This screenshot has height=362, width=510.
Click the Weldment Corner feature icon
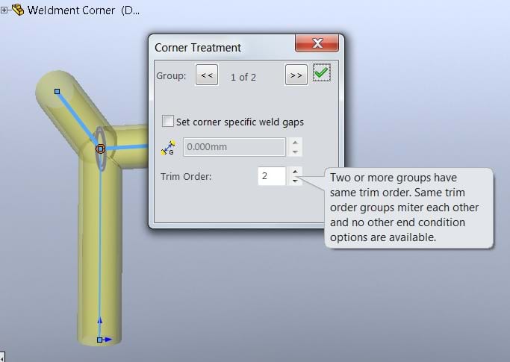tap(16, 10)
